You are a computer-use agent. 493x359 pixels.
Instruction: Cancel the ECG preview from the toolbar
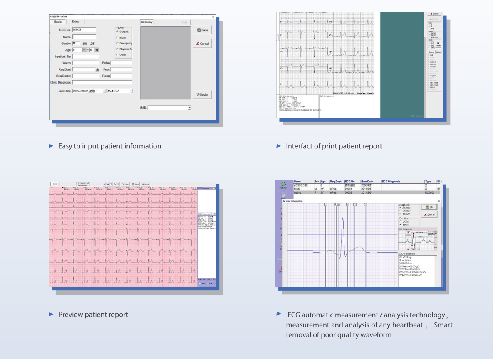[146, 184]
